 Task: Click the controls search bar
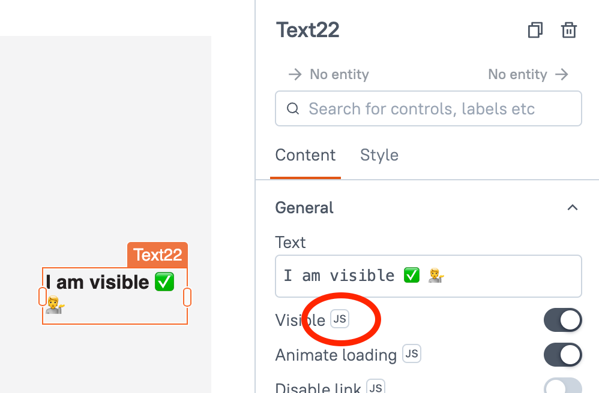point(428,108)
